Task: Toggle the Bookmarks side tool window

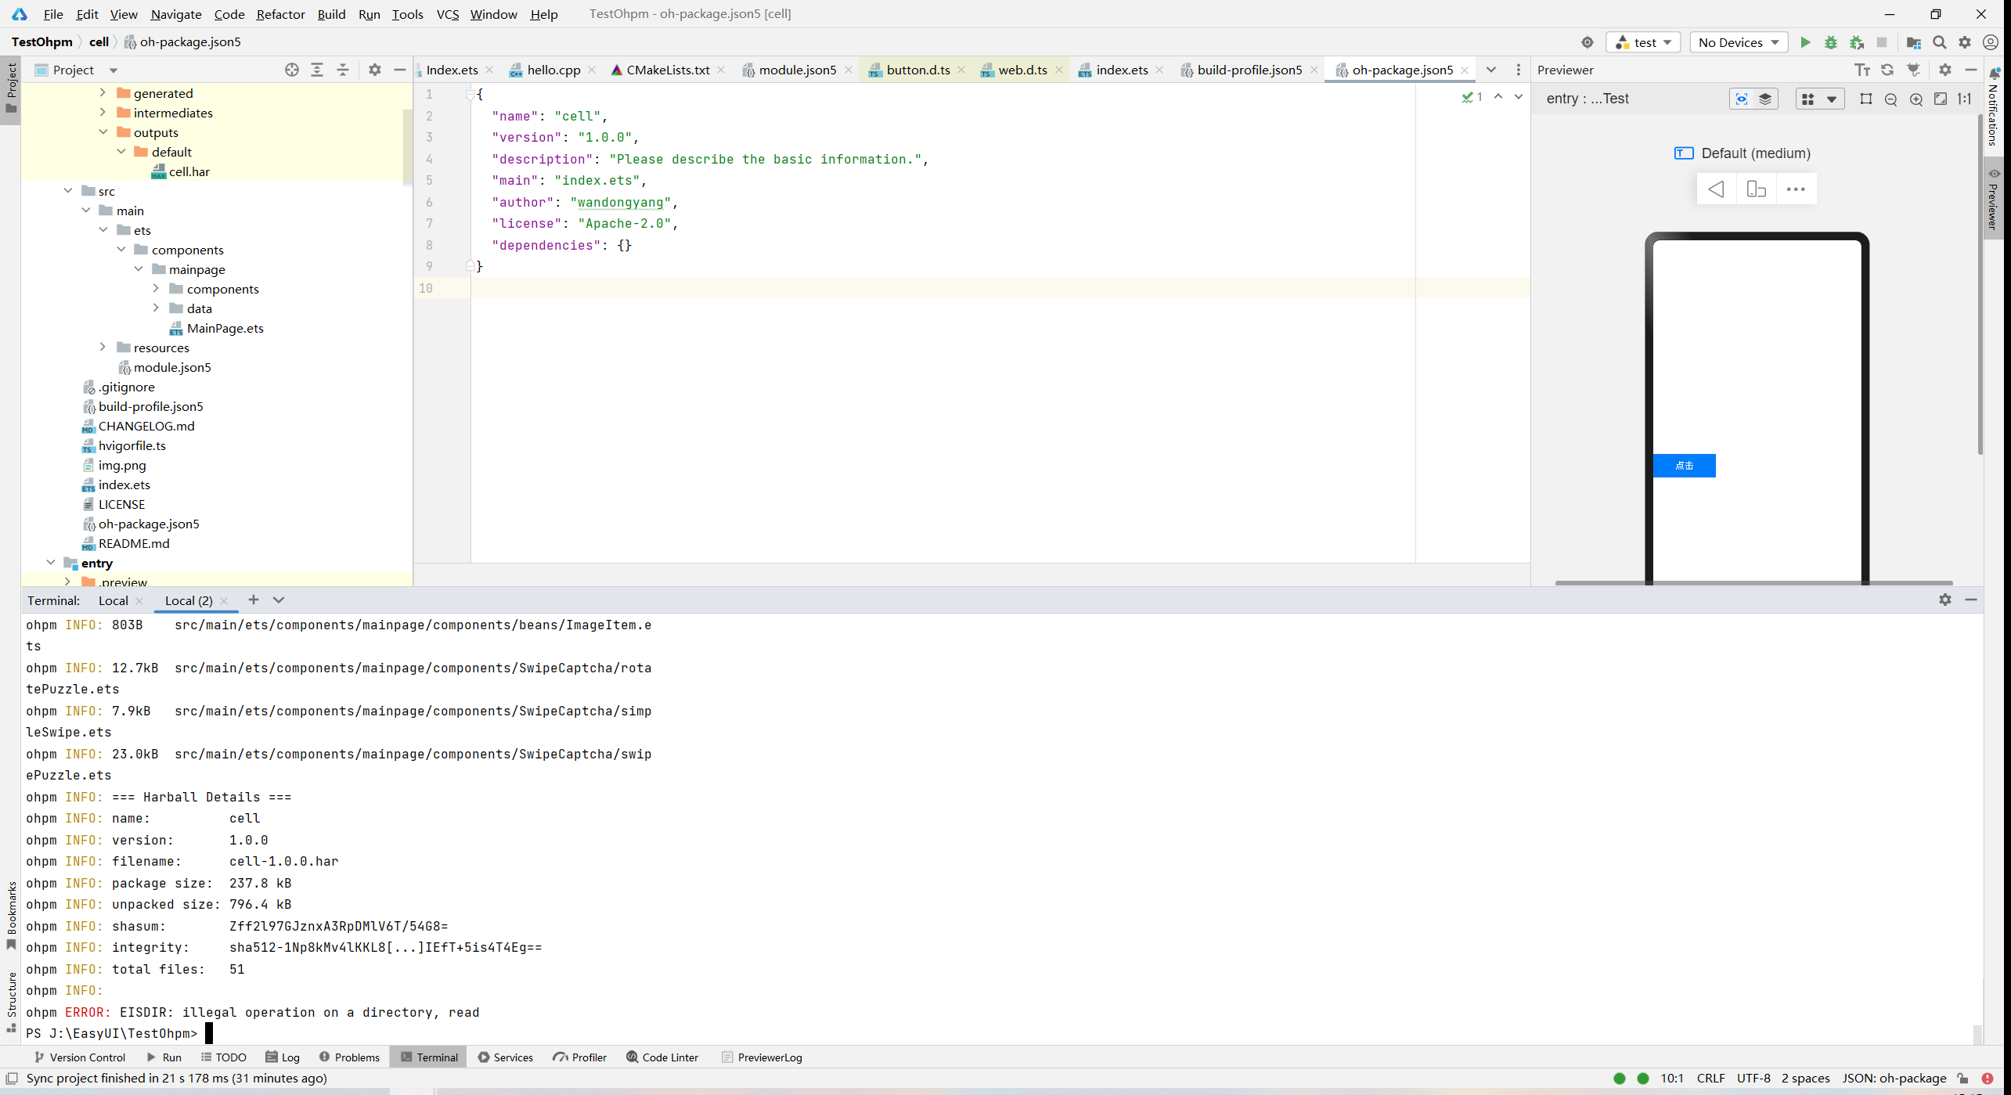Action: point(11,916)
